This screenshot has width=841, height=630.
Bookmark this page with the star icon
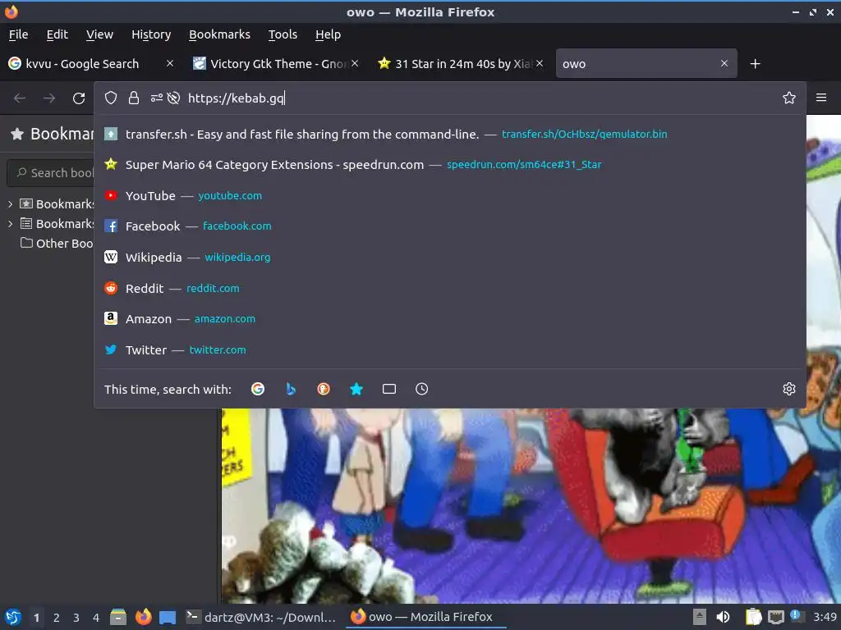click(788, 98)
